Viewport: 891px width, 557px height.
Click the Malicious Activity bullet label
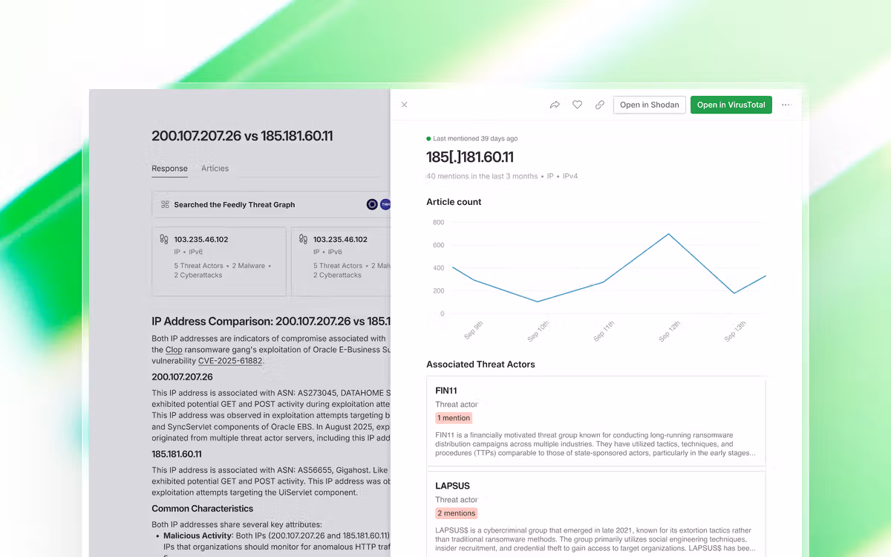point(198,535)
